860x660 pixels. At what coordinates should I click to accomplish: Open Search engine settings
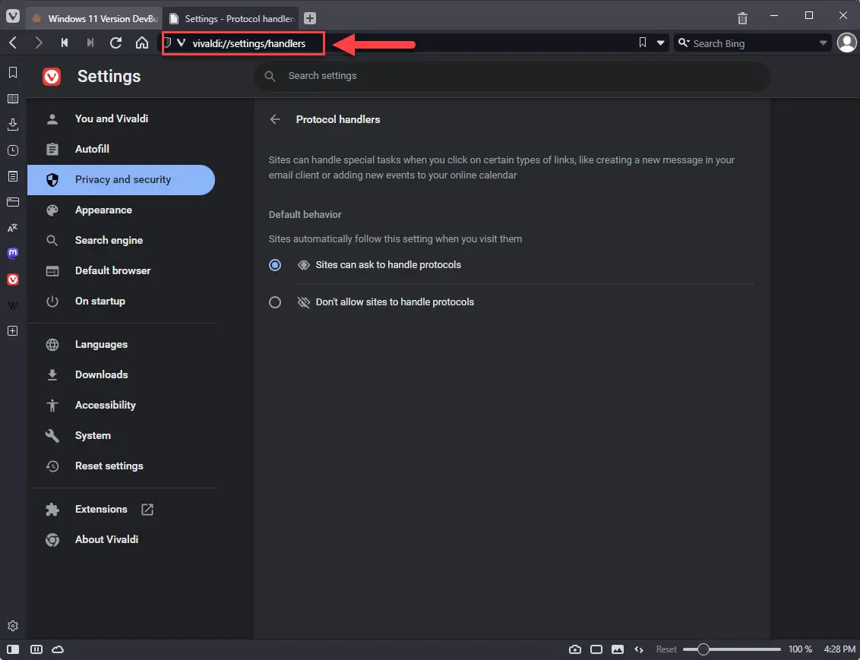pyautogui.click(x=121, y=240)
